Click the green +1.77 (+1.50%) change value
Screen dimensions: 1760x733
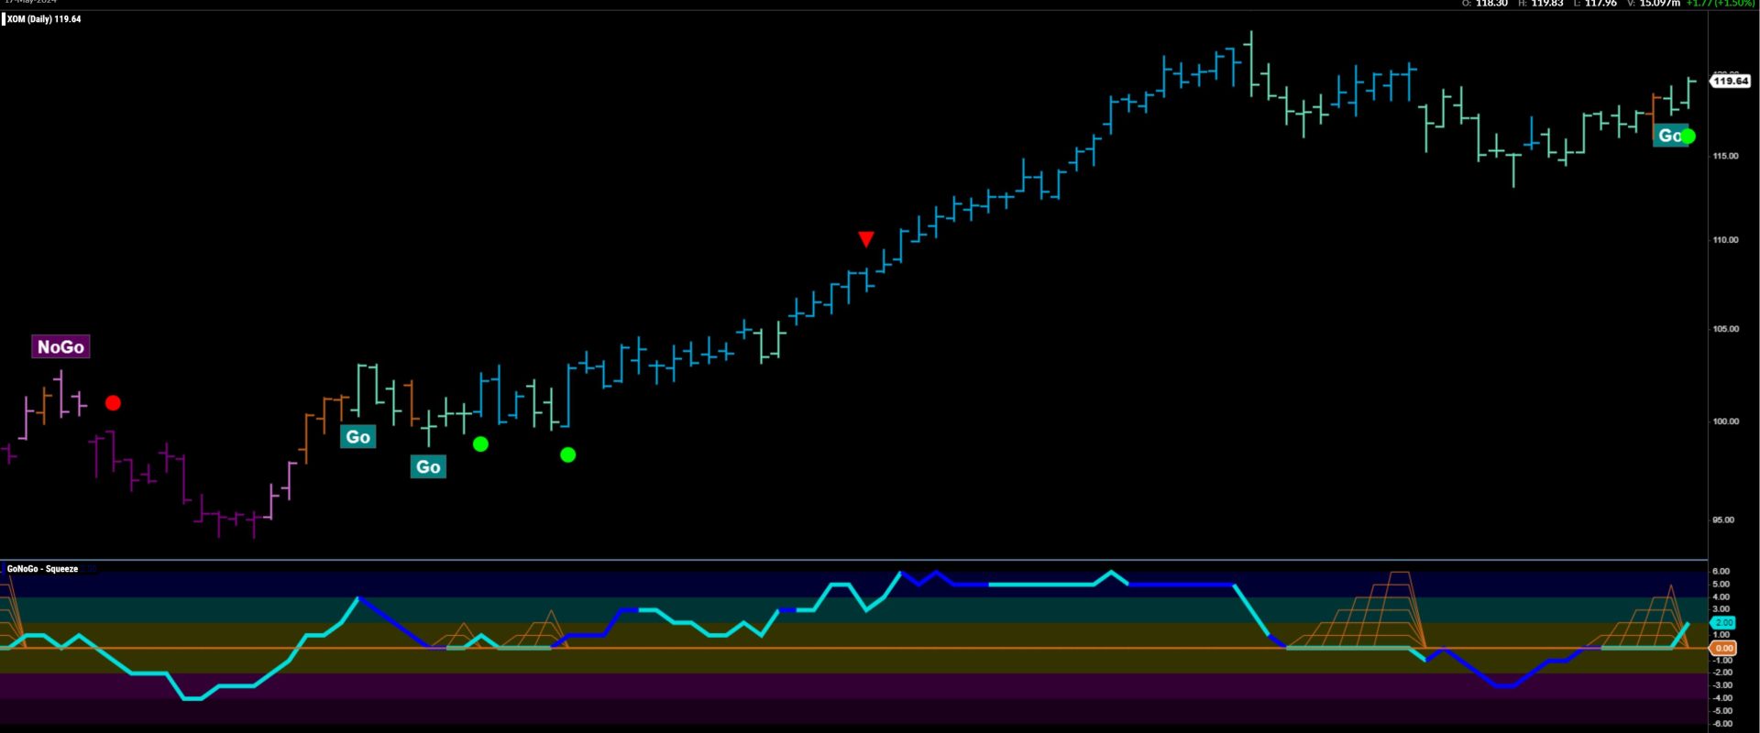[x=1721, y=4]
